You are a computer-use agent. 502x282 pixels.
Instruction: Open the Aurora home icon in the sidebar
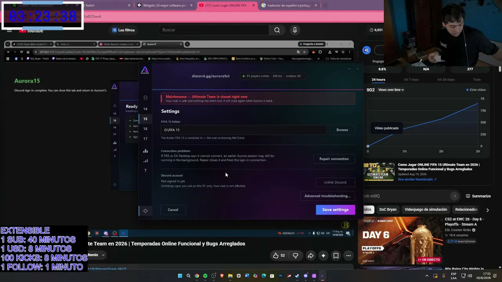pos(146,98)
